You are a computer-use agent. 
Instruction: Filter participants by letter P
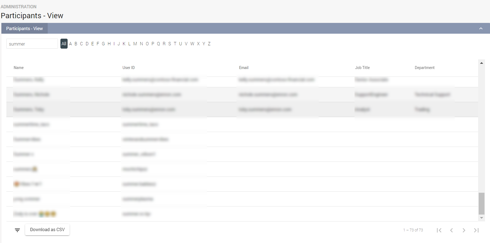tap(153, 44)
